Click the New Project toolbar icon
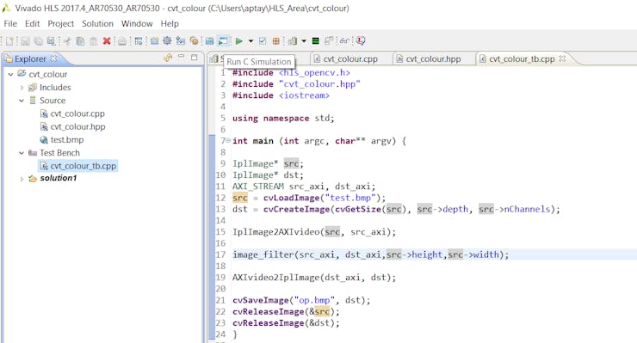637x343 pixels. coord(154,41)
